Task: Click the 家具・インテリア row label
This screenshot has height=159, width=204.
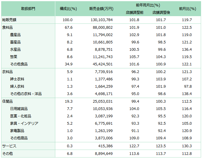Action: pos(24,124)
